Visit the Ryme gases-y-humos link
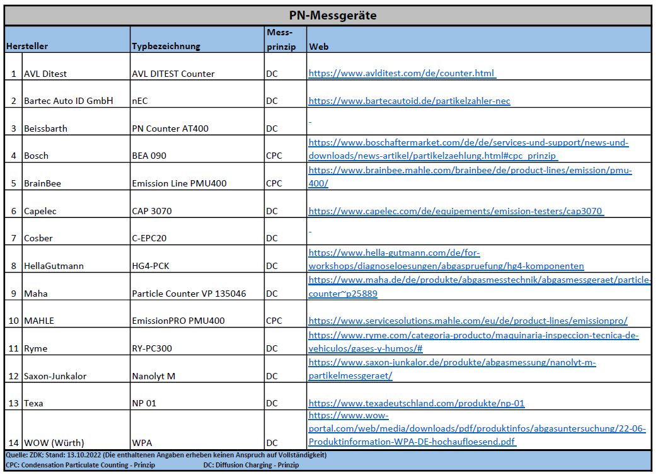 click(x=473, y=341)
